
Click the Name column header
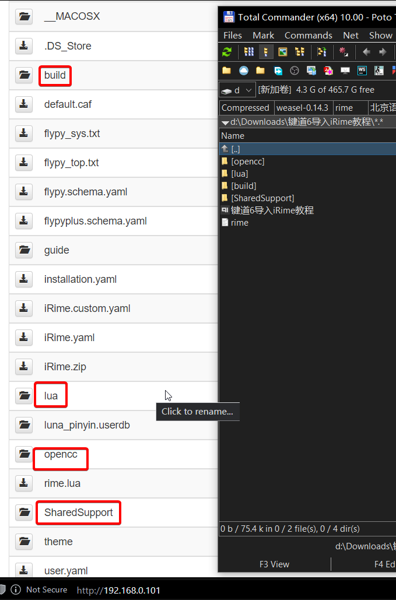point(233,136)
